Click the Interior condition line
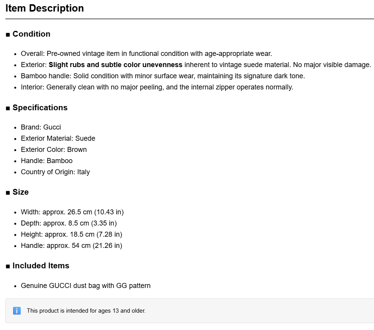This screenshot has height=330, width=374. 157,87
